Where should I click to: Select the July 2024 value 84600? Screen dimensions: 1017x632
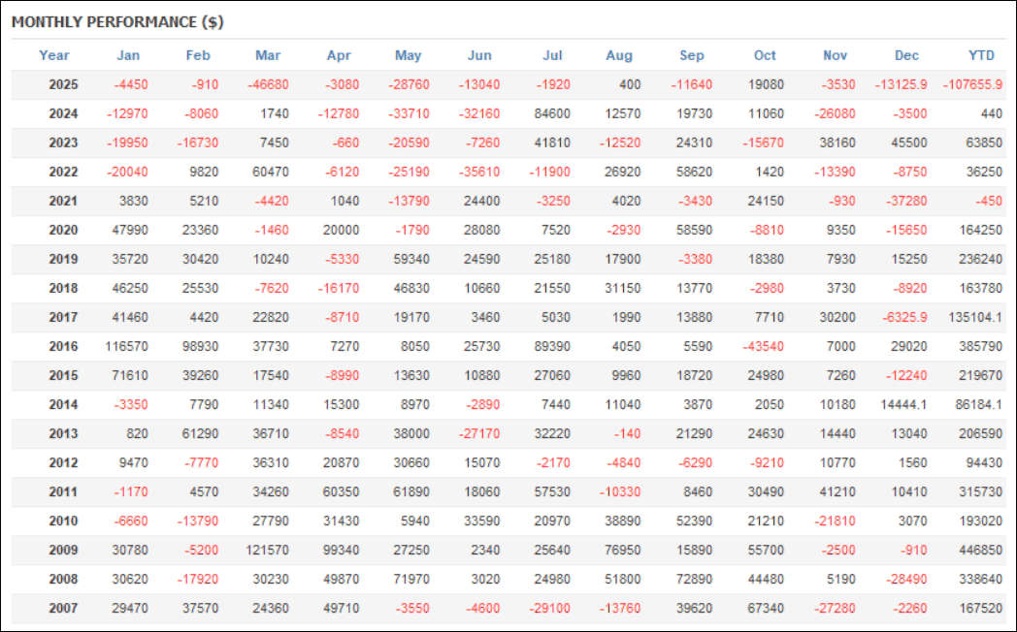(552, 113)
